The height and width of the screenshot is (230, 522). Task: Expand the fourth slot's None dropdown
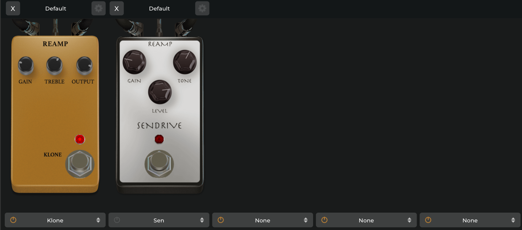coord(366,220)
